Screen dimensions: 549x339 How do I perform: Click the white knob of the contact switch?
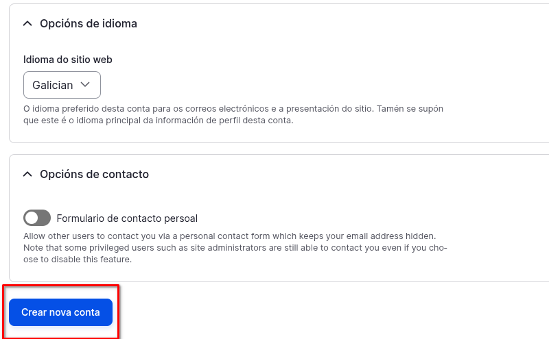coord(32,218)
